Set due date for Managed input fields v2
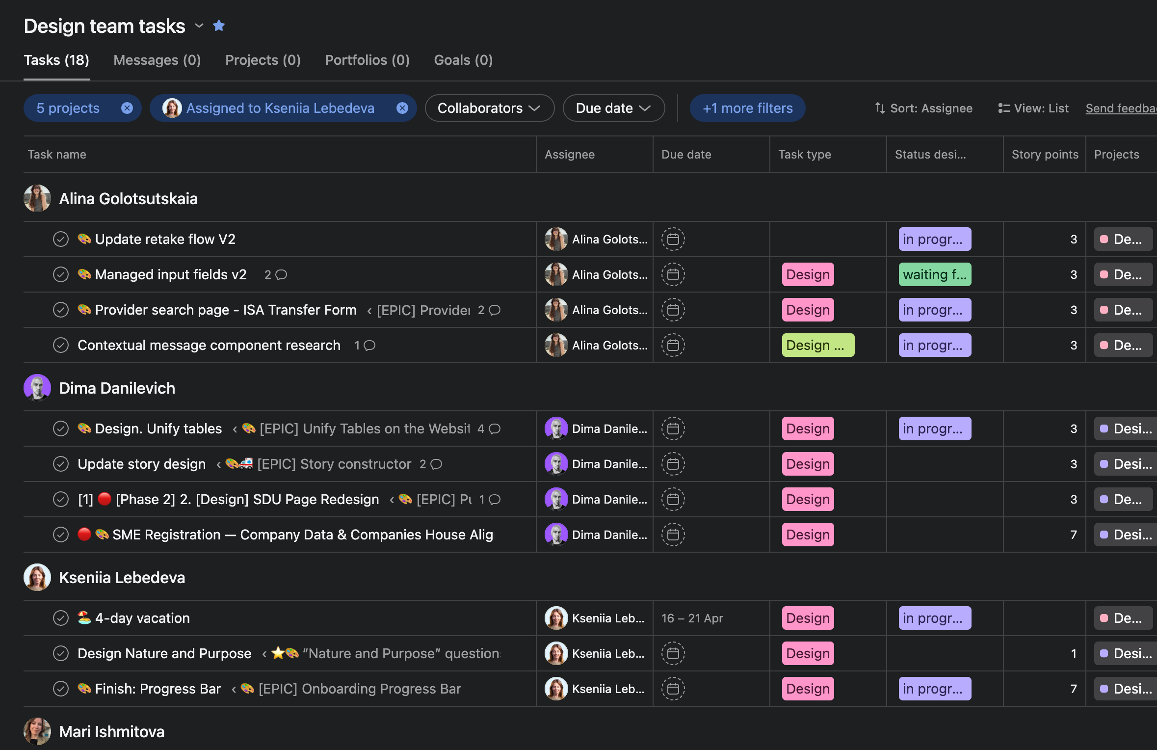This screenshot has width=1157, height=750. tap(673, 274)
